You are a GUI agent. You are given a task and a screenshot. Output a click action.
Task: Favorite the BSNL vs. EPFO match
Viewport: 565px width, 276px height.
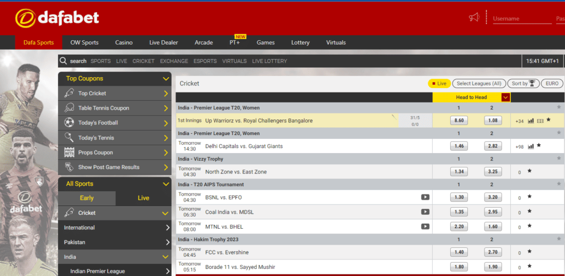(529, 197)
